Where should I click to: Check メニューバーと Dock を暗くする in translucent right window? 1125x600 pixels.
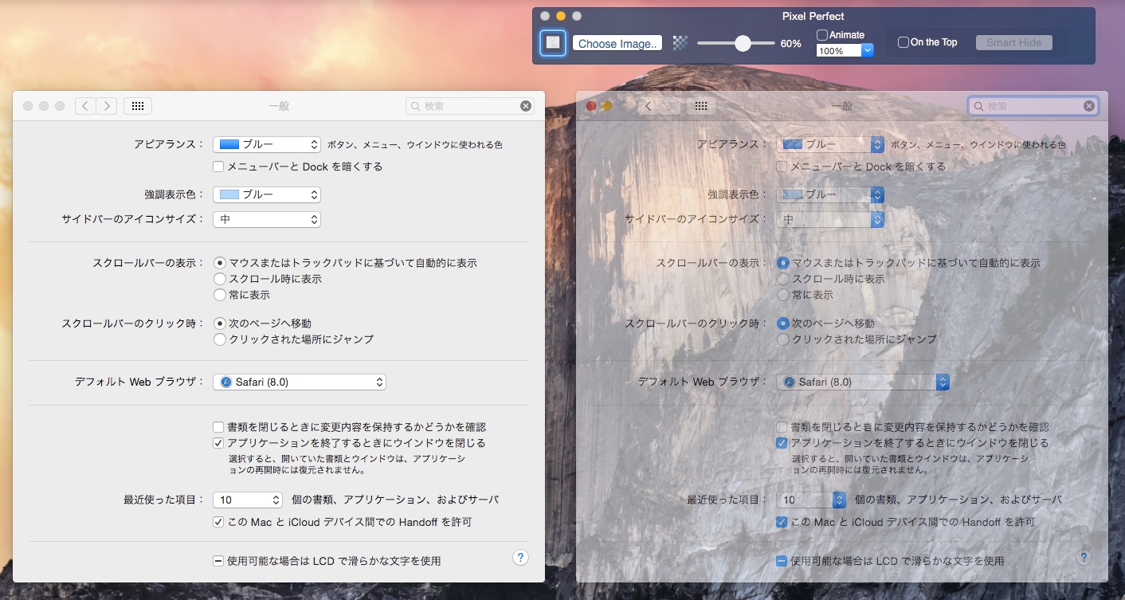click(782, 167)
